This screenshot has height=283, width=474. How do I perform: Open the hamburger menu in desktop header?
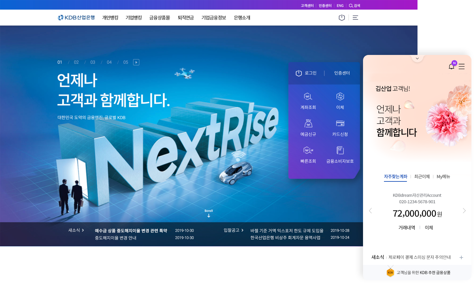(355, 17)
